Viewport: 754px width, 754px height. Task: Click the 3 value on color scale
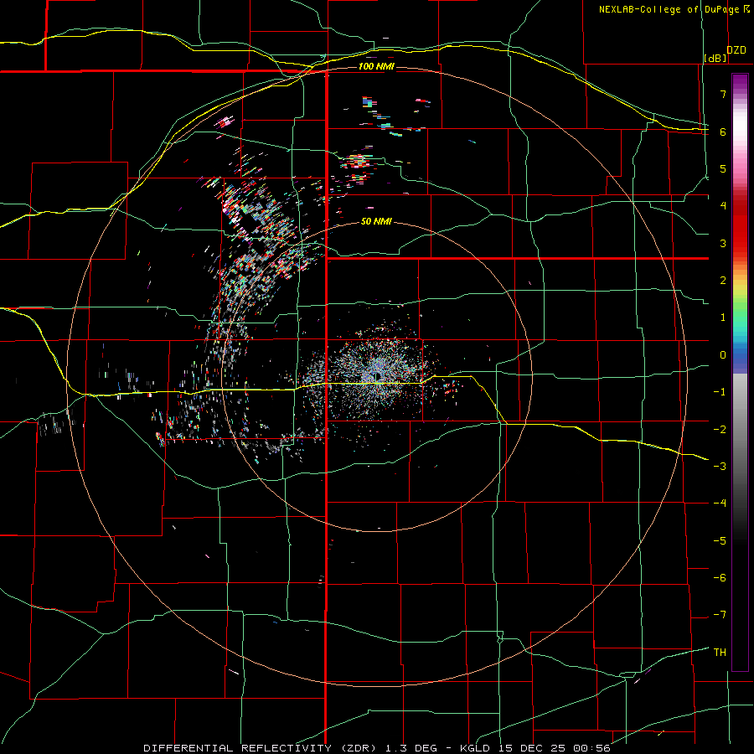point(723,243)
